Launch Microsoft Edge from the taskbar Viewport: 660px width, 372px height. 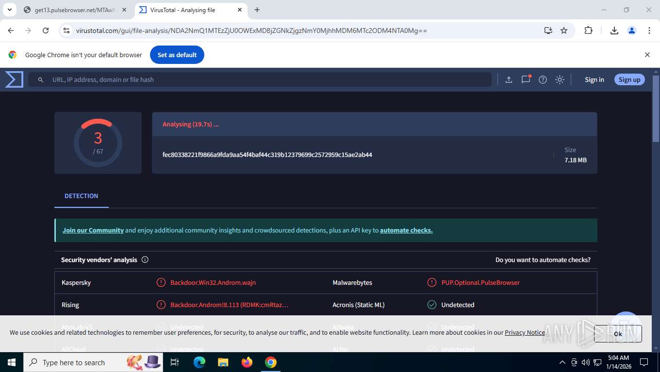199,362
